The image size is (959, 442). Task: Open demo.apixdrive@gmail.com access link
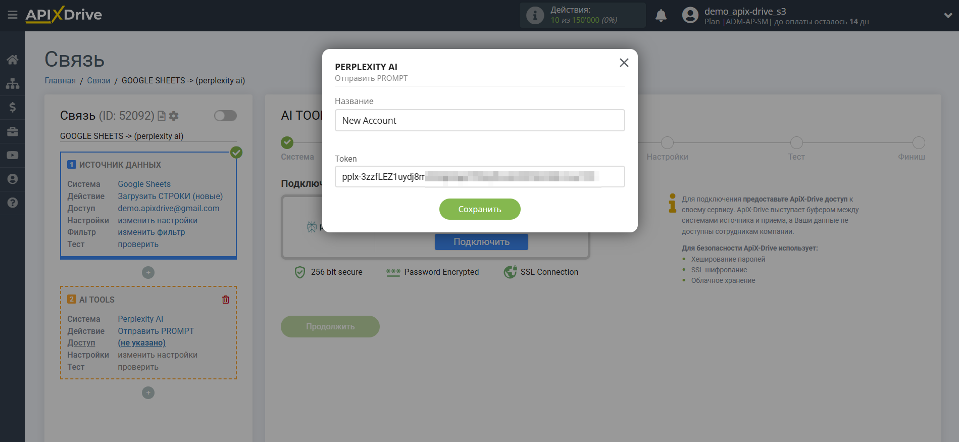tap(169, 208)
